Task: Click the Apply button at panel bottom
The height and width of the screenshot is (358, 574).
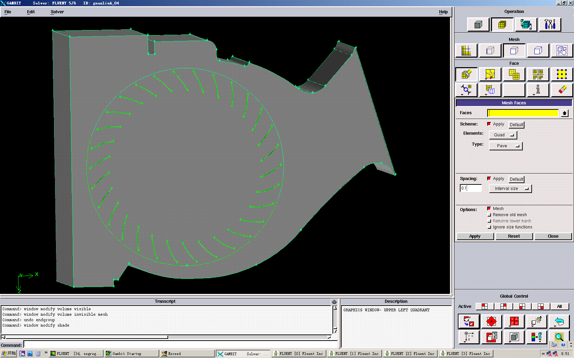Action: (x=475, y=236)
